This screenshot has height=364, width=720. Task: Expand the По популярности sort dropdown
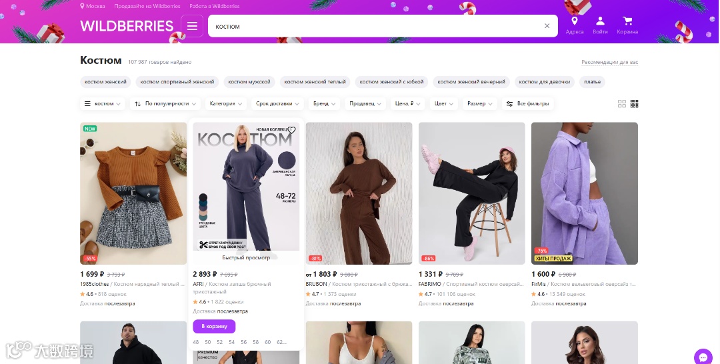[165, 104]
